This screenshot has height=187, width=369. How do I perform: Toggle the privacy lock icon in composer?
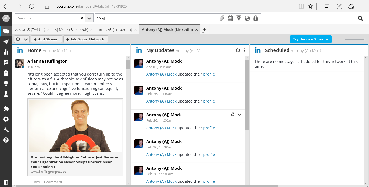[255, 18]
